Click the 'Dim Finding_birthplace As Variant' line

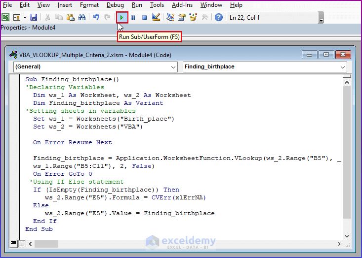click(98, 103)
